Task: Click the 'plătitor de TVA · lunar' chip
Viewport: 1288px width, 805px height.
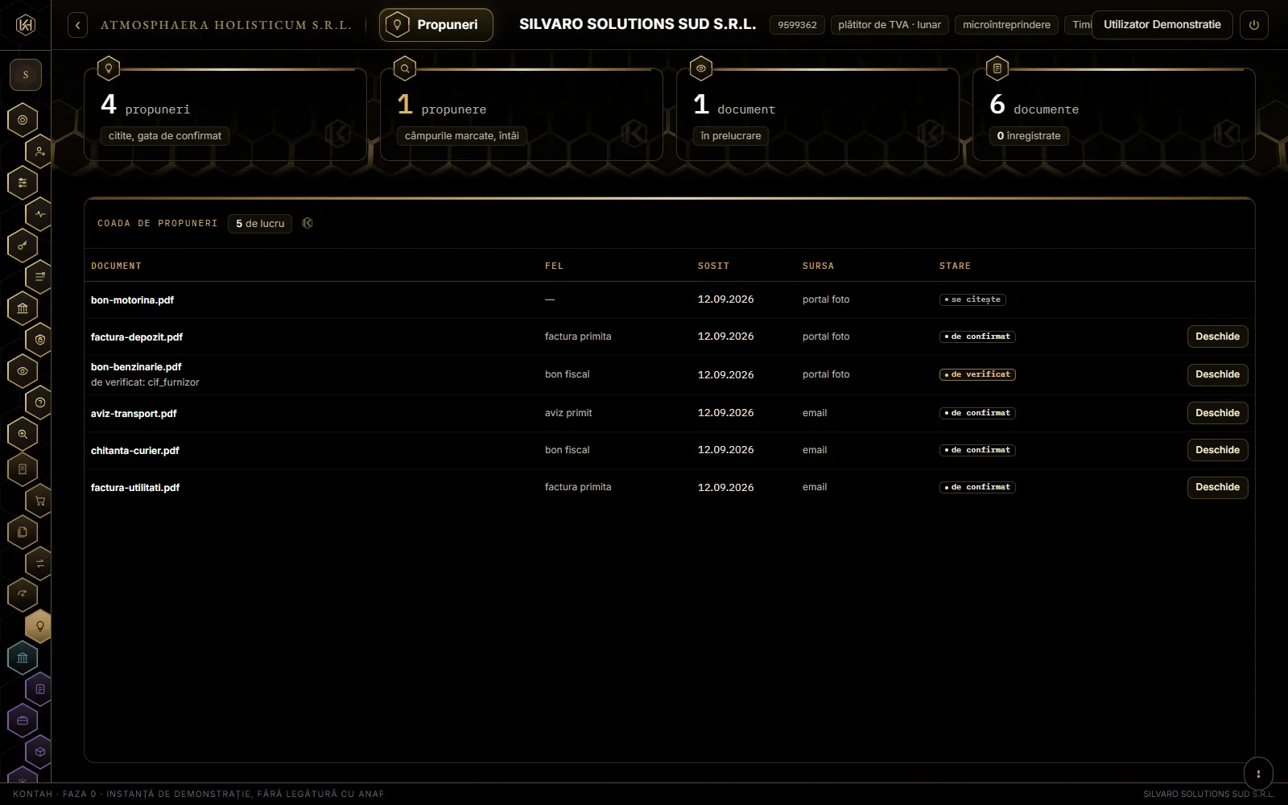Action: point(890,25)
